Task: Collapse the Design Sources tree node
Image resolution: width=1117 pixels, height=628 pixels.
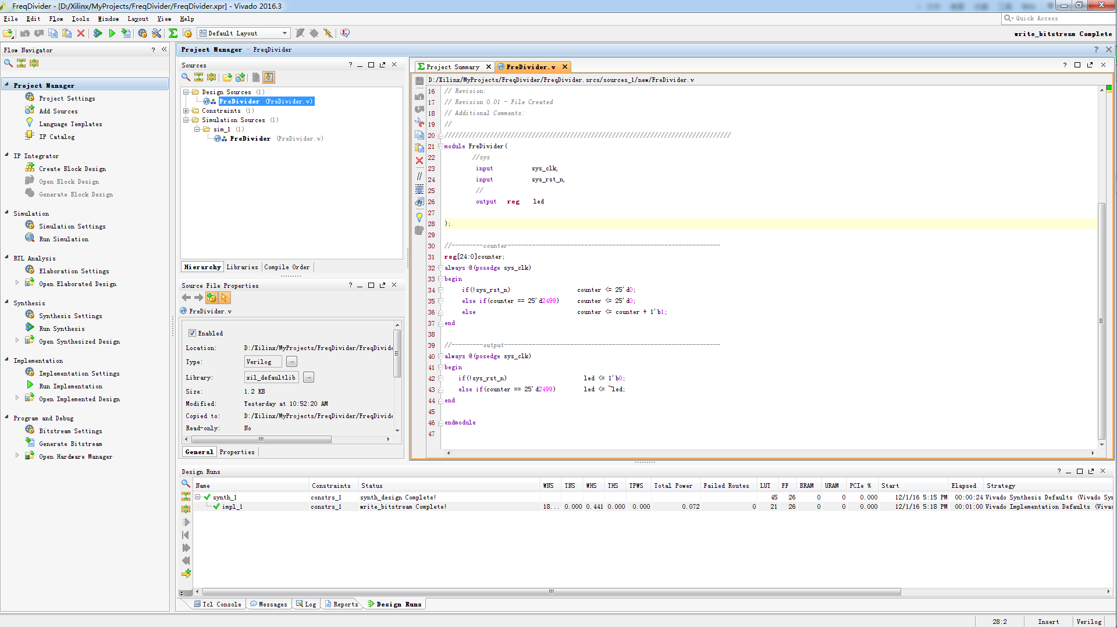Action: pyautogui.click(x=186, y=92)
